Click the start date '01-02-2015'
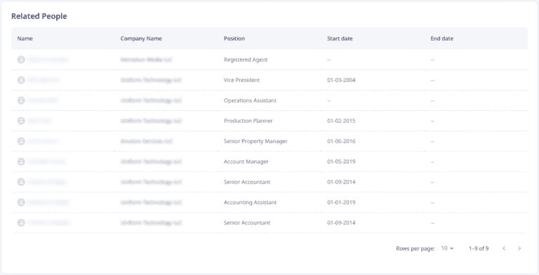This screenshot has width=539, height=275. point(341,121)
